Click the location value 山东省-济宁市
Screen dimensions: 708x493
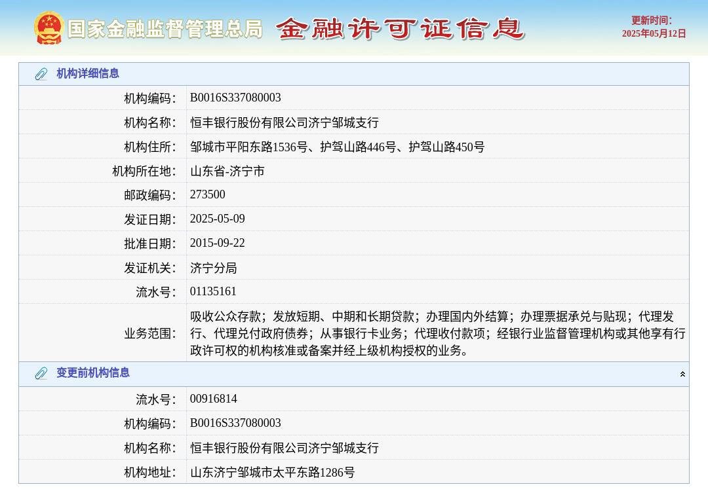tap(227, 171)
